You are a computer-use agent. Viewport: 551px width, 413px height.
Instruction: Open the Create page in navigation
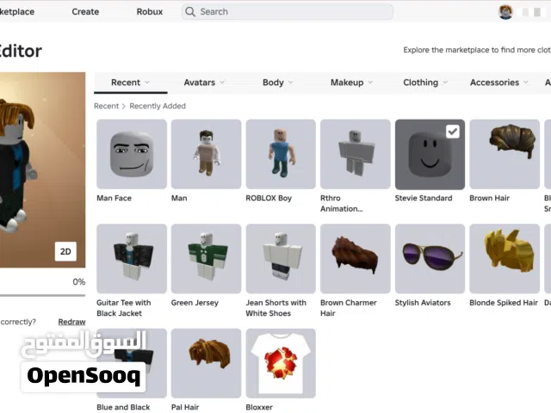[85, 11]
